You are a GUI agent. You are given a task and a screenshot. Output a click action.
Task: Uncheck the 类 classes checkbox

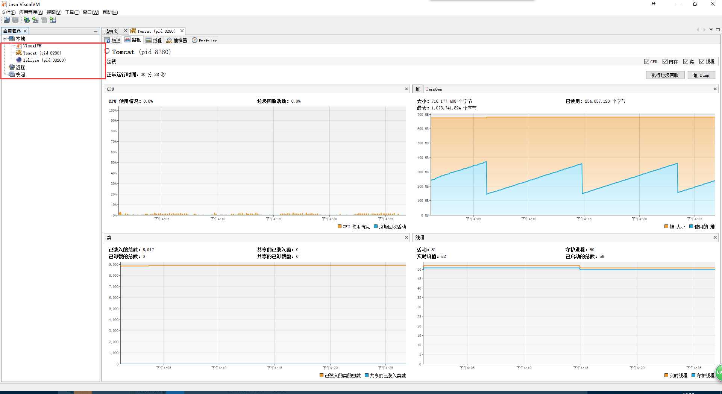coord(686,62)
